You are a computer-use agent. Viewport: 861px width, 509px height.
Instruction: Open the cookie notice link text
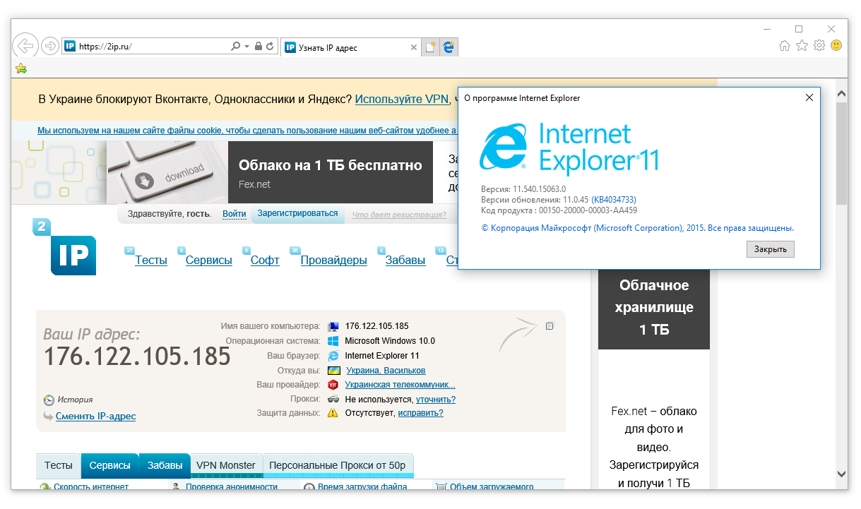[x=247, y=131]
